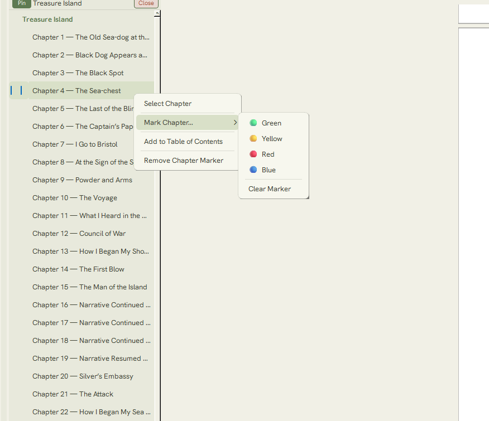
Task: Click the up arrow of the chapter list scrollbar
Action: tap(157, 13)
